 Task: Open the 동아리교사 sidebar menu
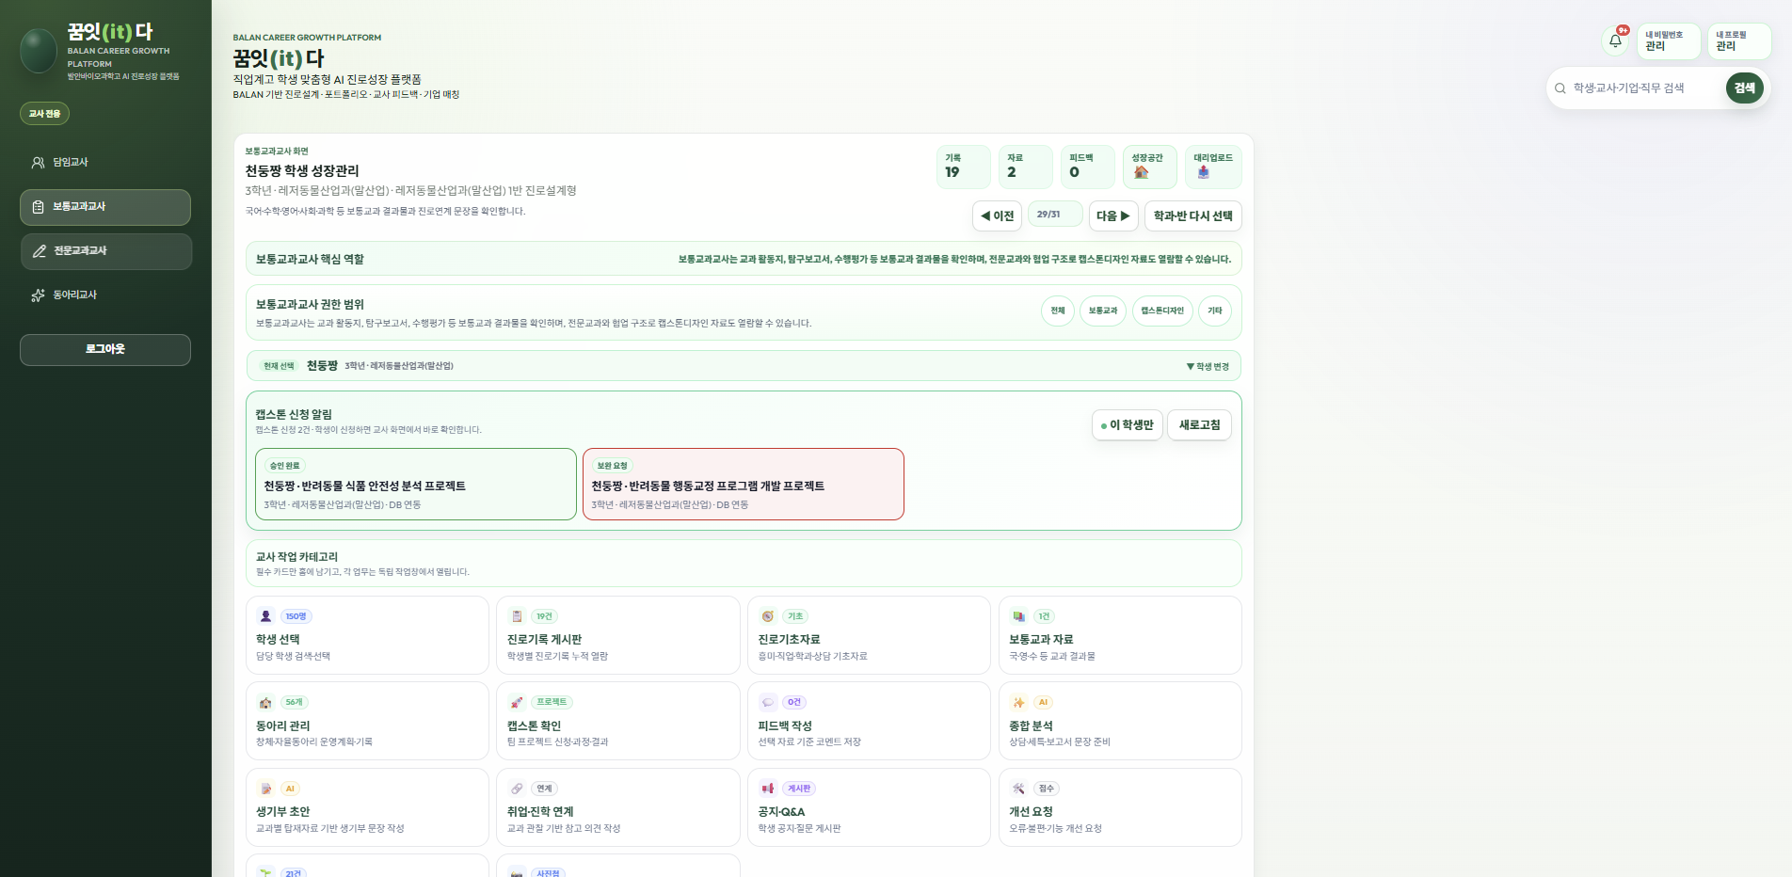(105, 295)
